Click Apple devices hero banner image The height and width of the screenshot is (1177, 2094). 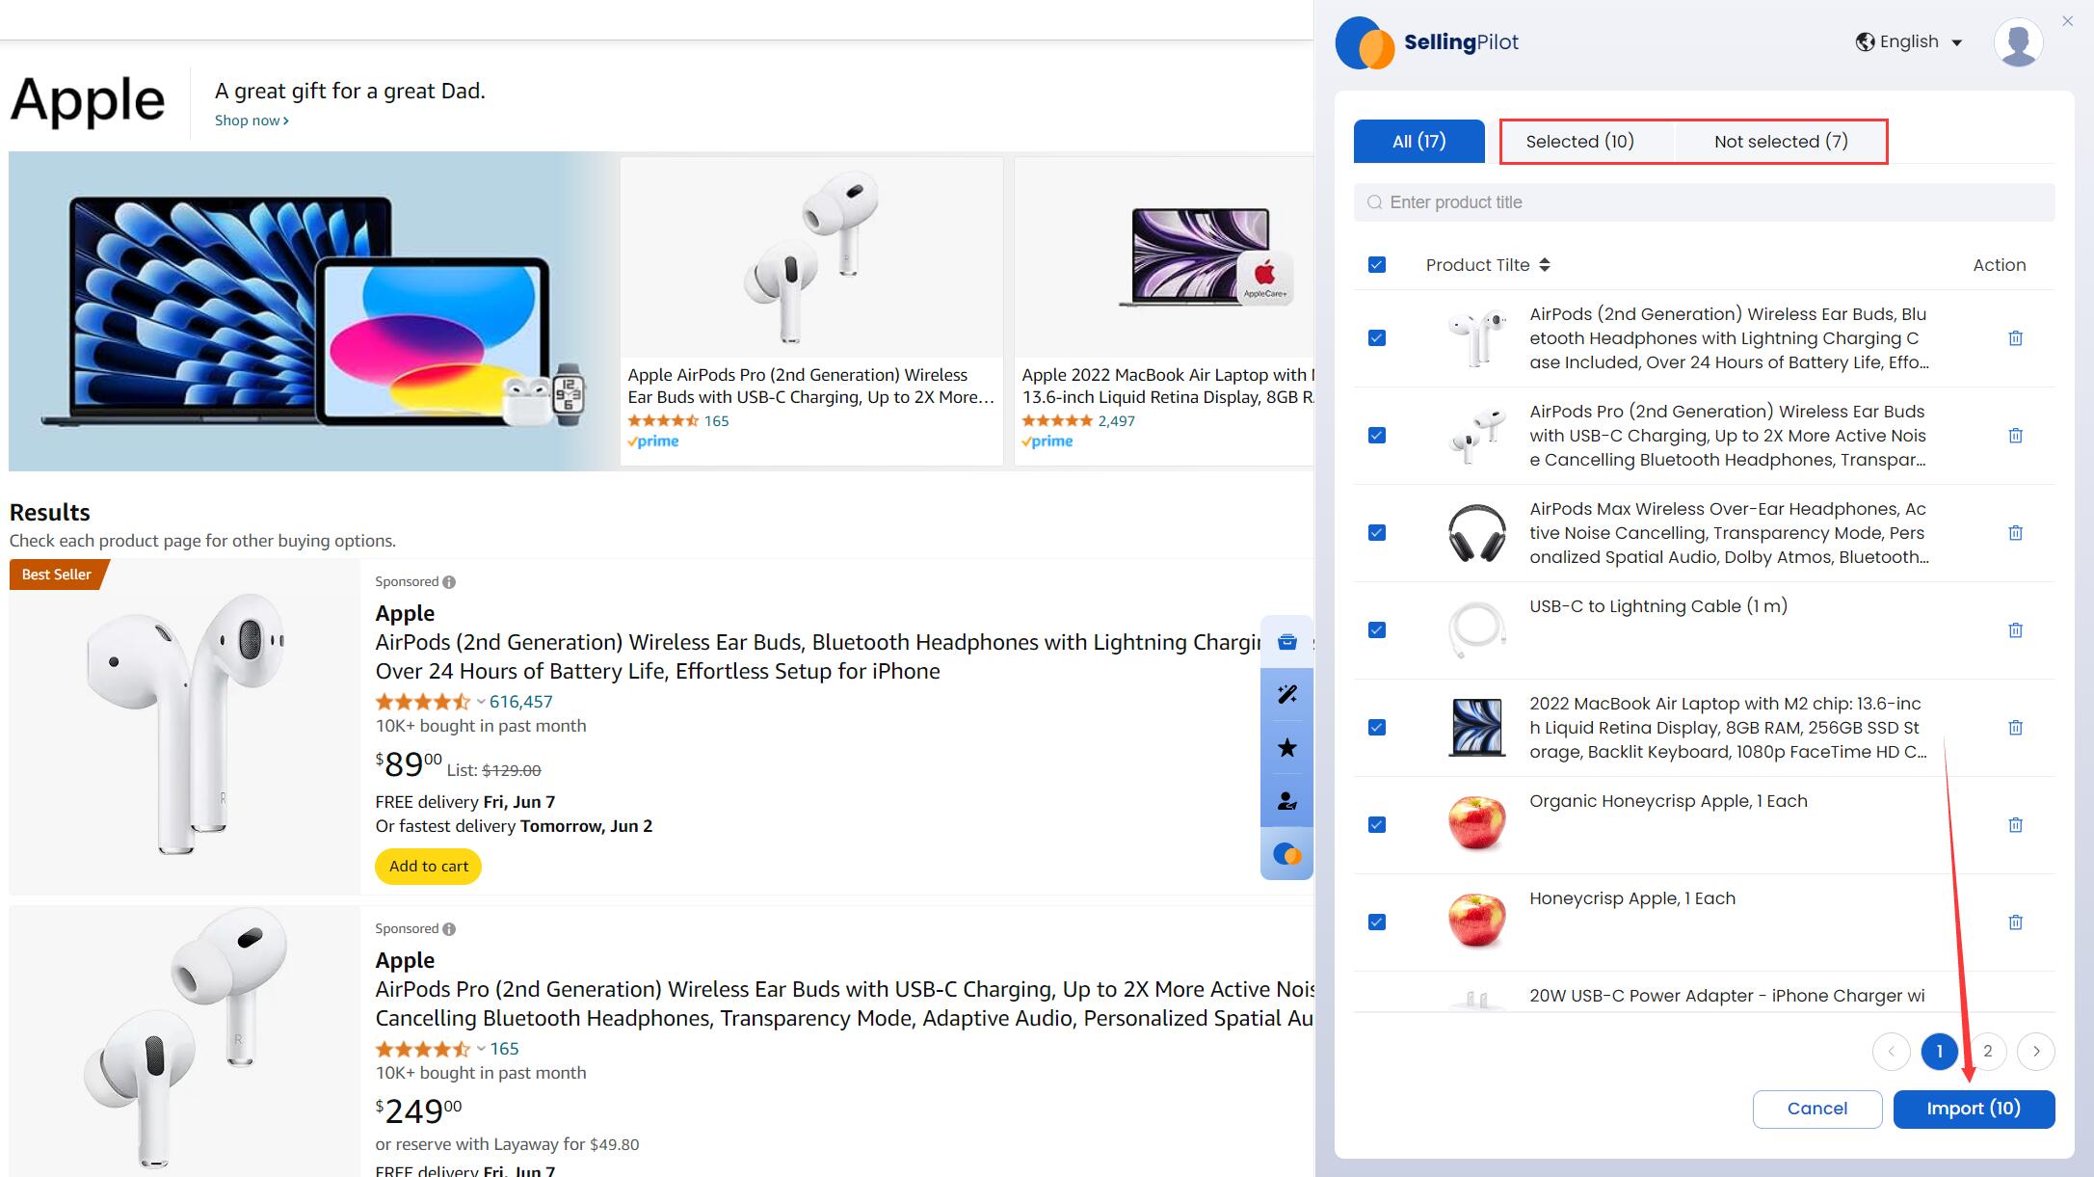point(313,310)
